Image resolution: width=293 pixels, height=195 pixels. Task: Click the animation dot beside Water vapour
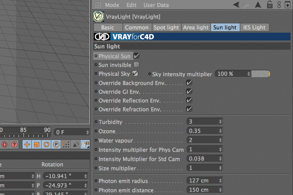pos(96,140)
